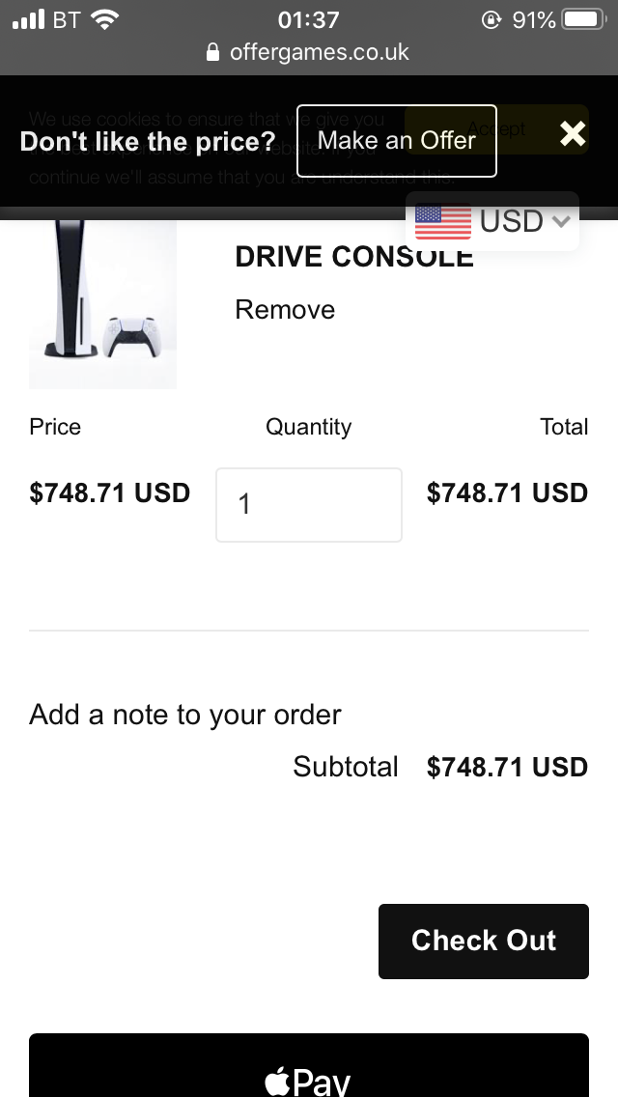
Task: Tap the battery indicator icon
Action: 584,19
